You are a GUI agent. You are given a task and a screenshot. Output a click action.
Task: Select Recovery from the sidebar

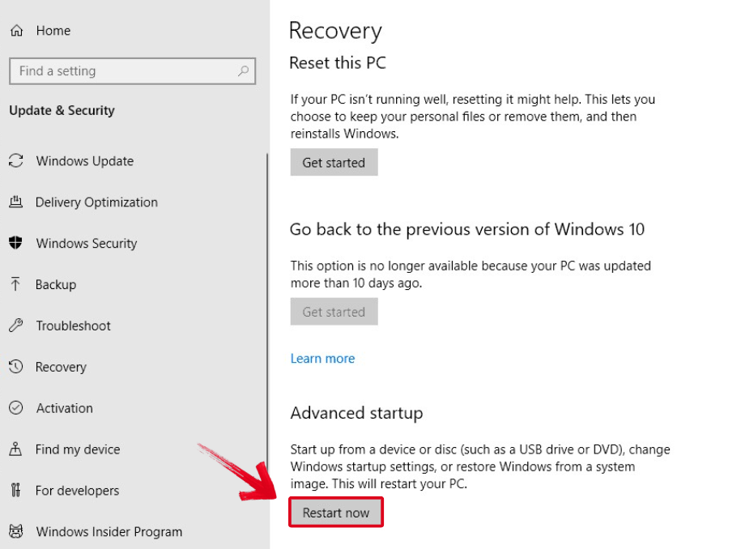62,367
